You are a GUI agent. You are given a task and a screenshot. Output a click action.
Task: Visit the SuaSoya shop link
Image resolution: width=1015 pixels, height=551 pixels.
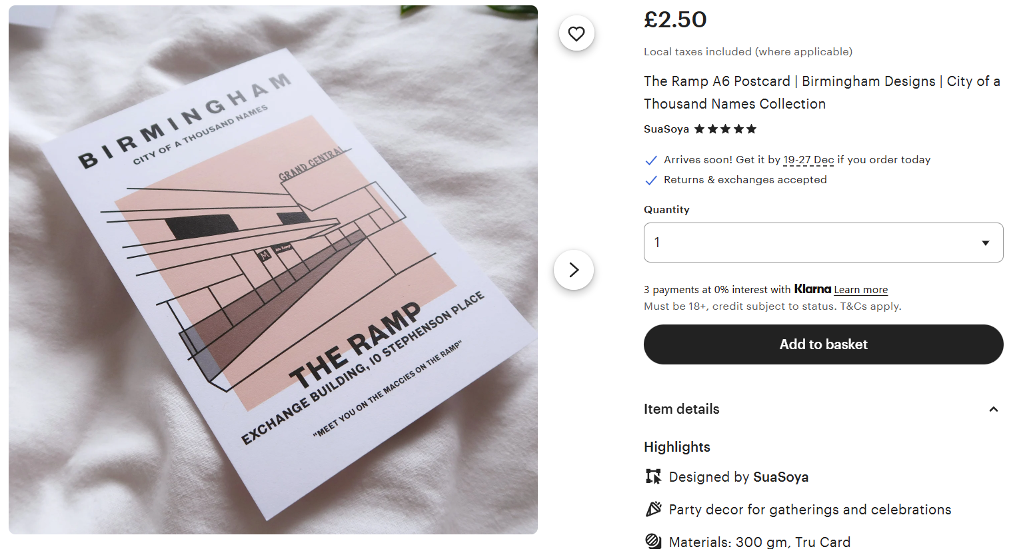click(x=666, y=129)
